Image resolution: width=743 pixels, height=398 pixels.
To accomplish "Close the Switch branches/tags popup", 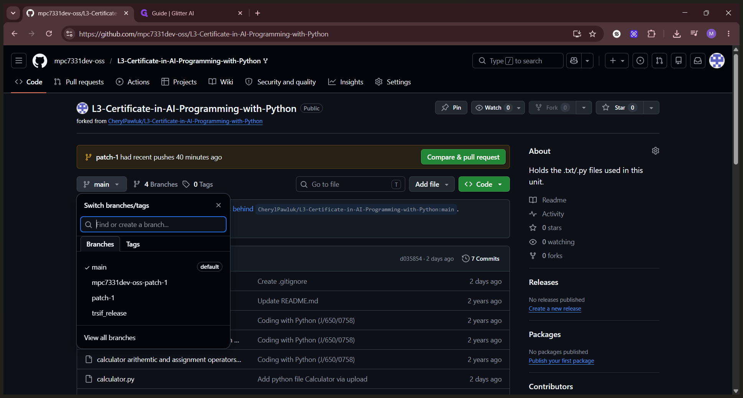I will pyautogui.click(x=219, y=205).
